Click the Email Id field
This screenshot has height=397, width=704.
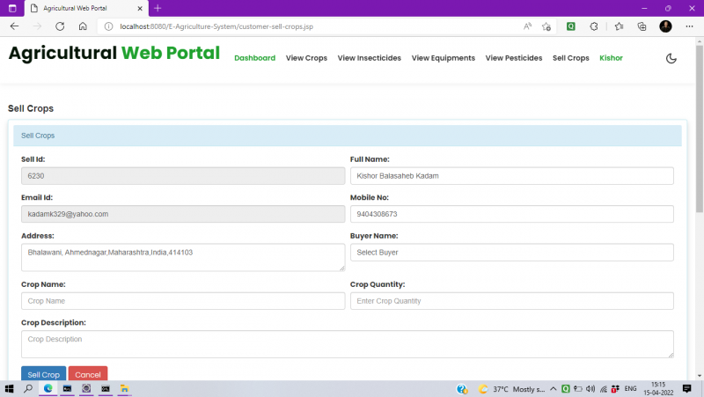coord(183,214)
